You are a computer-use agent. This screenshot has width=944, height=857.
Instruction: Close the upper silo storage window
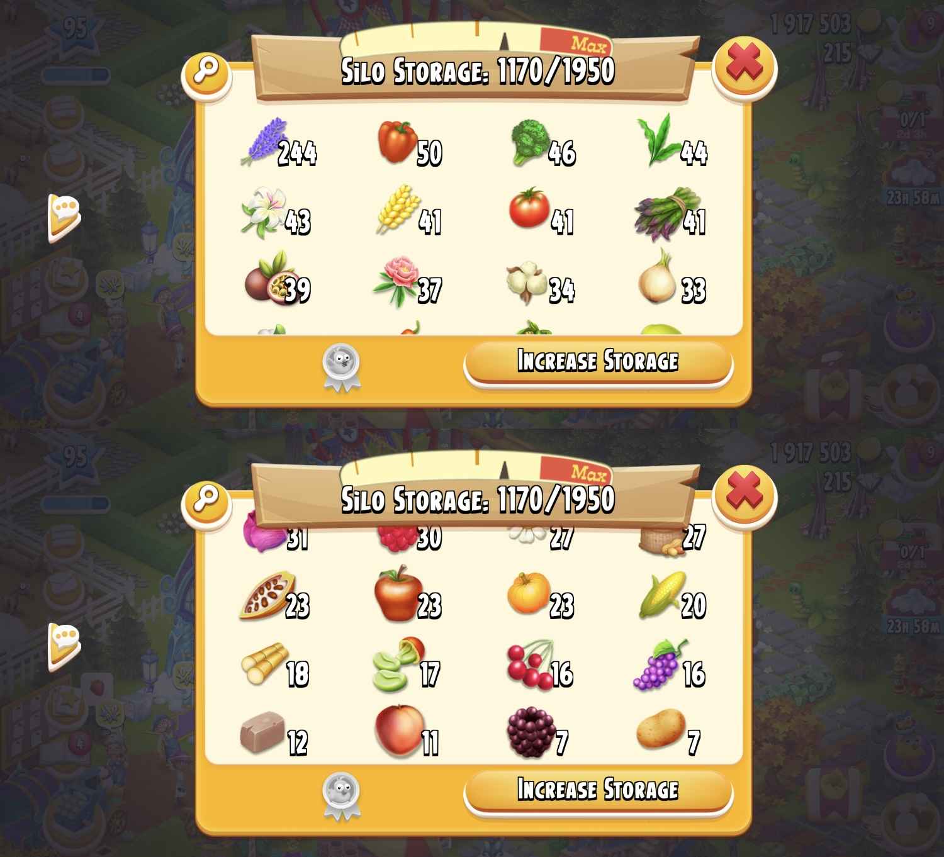(x=744, y=65)
